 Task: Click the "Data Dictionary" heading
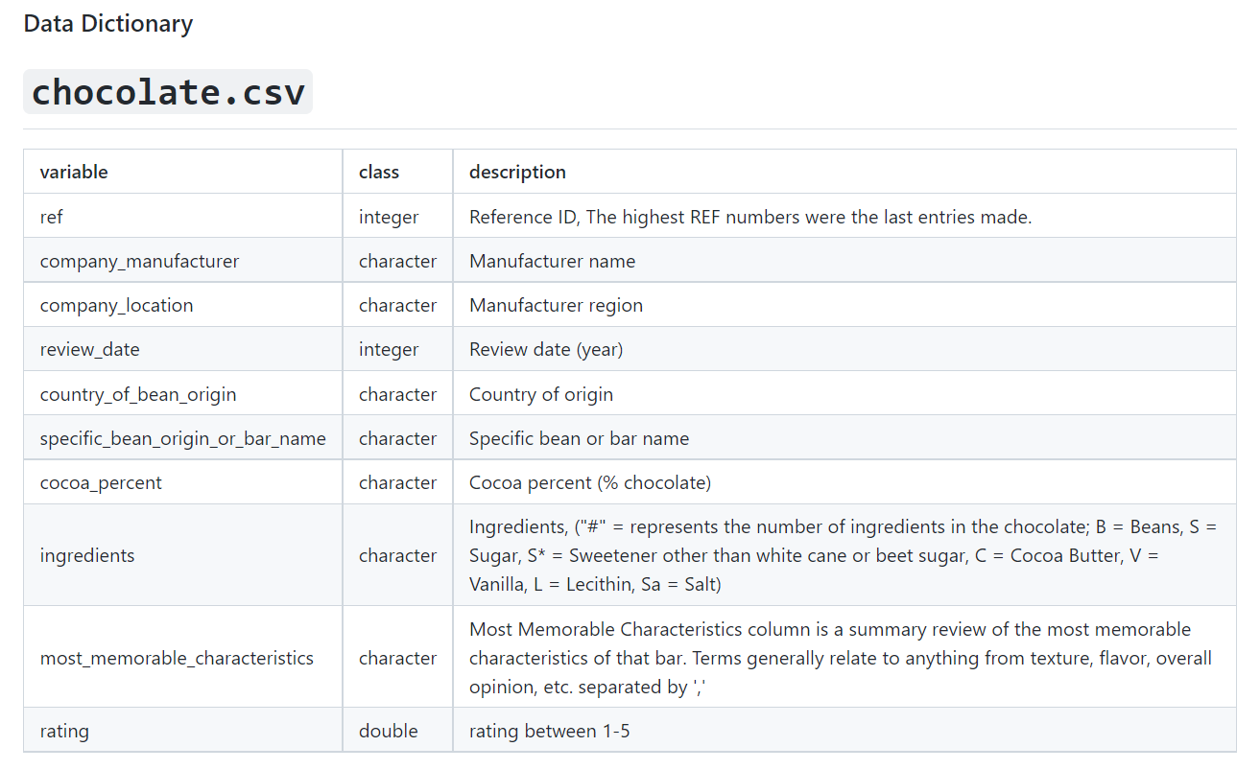point(107,24)
